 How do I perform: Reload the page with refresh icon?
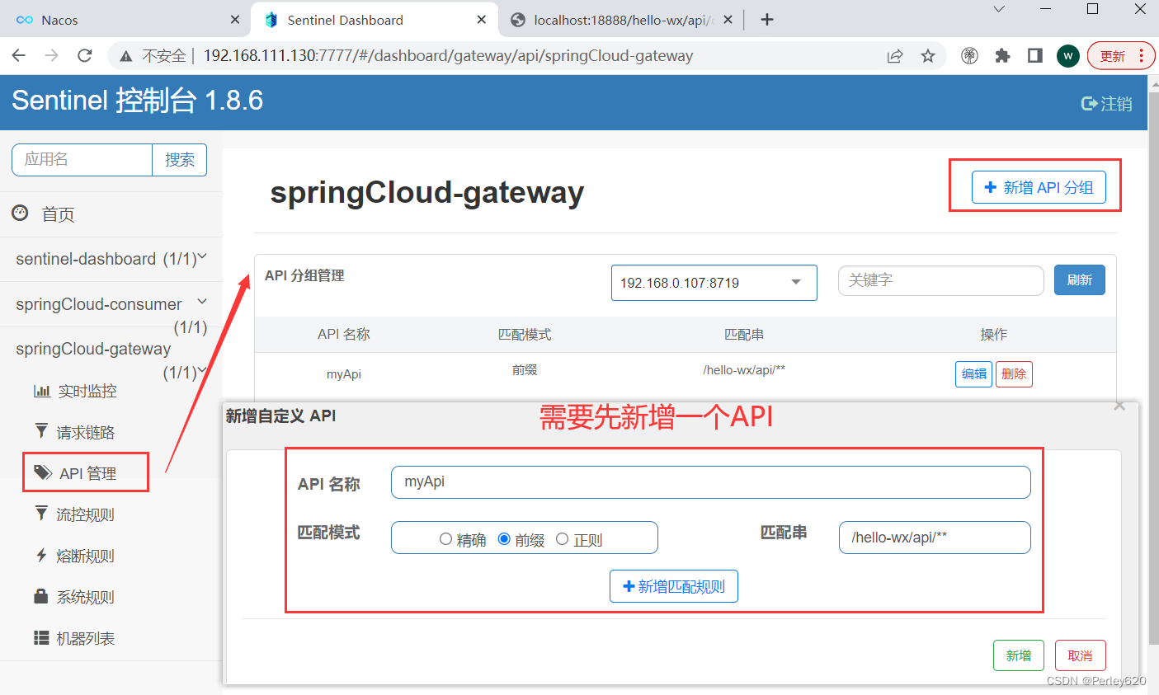point(84,55)
